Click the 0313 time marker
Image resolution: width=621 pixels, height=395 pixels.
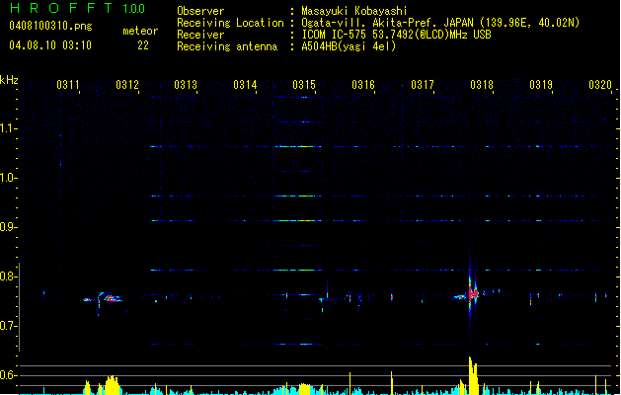click(x=186, y=85)
